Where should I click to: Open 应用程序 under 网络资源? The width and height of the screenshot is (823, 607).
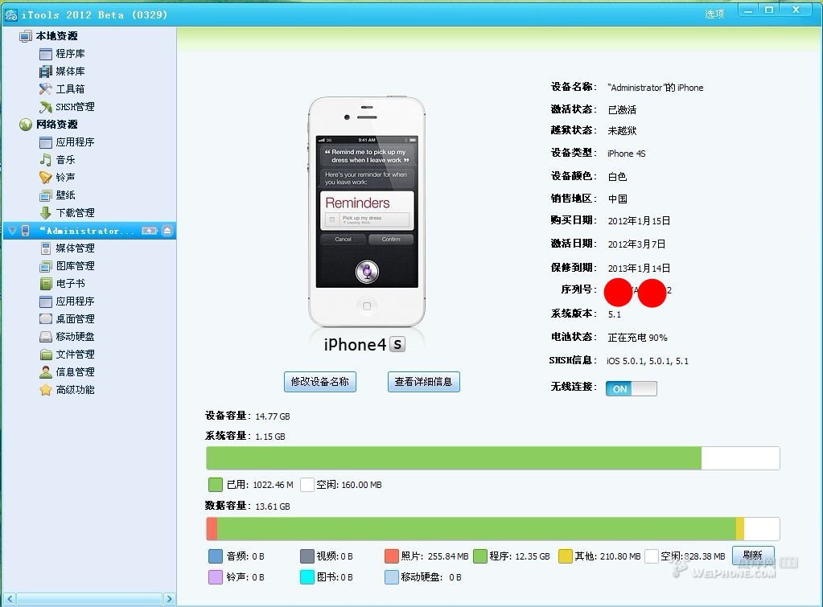click(x=46, y=142)
